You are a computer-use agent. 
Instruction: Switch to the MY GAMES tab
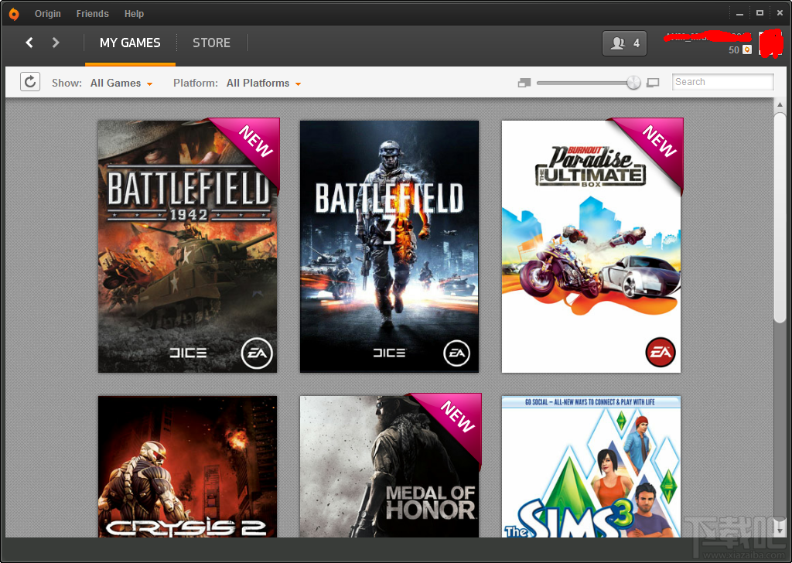[x=130, y=43]
